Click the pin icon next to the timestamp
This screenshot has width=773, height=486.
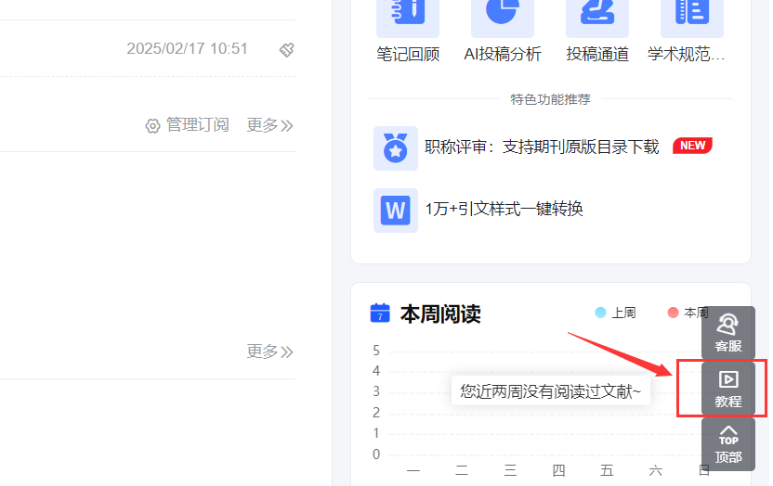(x=286, y=49)
